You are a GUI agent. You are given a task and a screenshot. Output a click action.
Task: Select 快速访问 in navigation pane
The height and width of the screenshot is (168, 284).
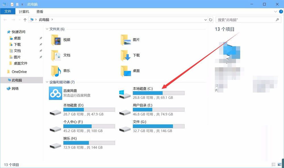pyautogui.click(x=18, y=32)
